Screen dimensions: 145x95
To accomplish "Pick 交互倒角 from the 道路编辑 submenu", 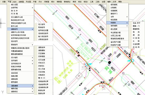I will (41, 53).
